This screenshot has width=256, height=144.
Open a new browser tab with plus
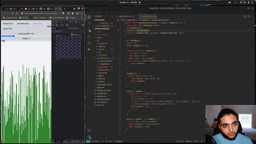[64, 9]
